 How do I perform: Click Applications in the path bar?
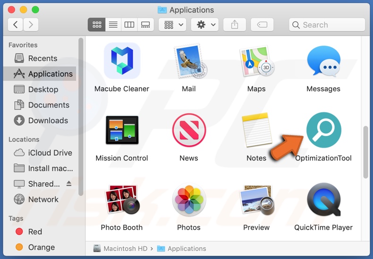pos(182,249)
